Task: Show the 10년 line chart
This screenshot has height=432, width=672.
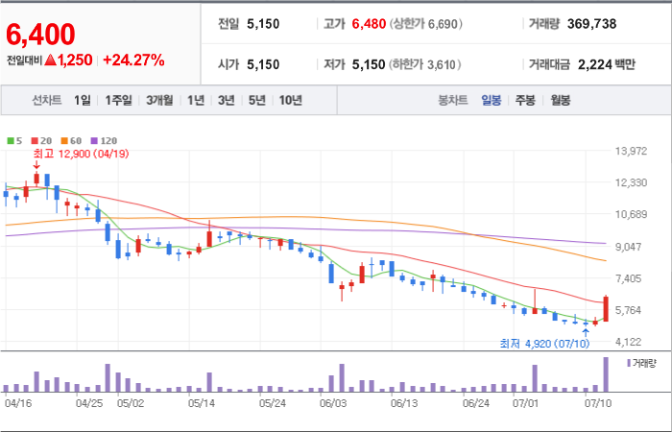Action: [x=291, y=101]
